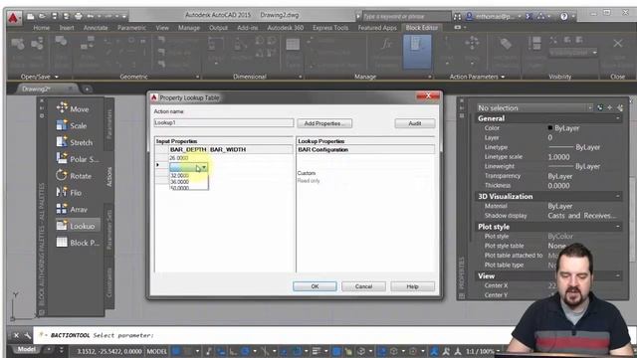Click the Open file icon in quick access toolbar
Image resolution: width=637 pixels, height=358 pixels.
click(x=42, y=16)
